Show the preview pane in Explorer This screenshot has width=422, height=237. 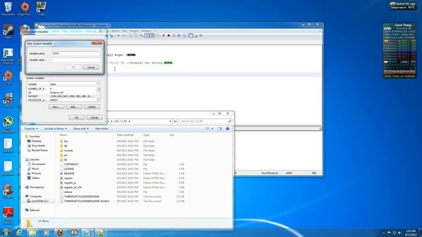click(220, 129)
